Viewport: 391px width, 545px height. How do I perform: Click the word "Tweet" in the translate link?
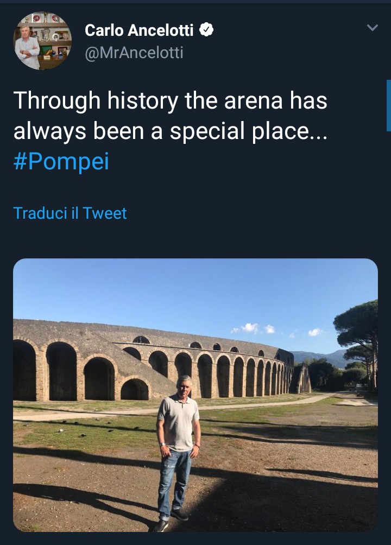[105, 213]
